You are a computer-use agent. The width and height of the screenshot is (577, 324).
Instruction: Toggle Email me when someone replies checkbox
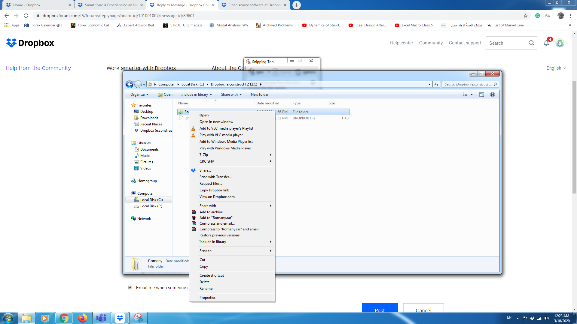click(130, 288)
